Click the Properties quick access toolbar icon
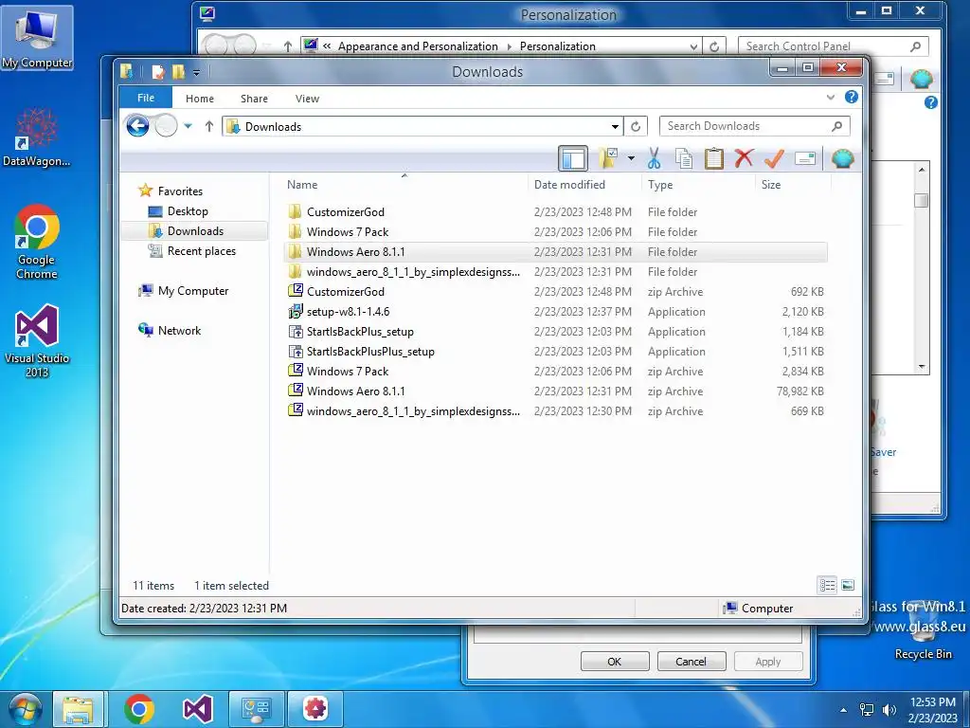 tap(158, 72)
